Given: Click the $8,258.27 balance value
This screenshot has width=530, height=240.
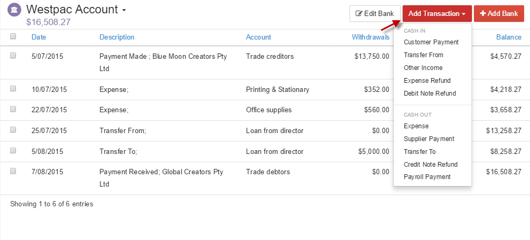Looking at the screenshot, I should coord(506,151).
